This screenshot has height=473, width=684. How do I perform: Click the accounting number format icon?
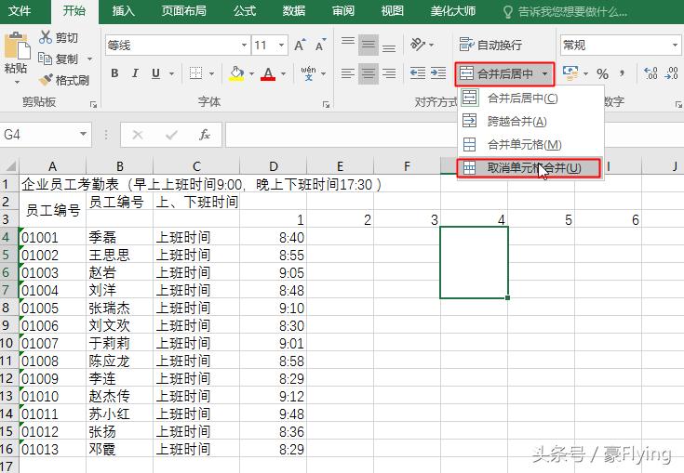[570, 73]
